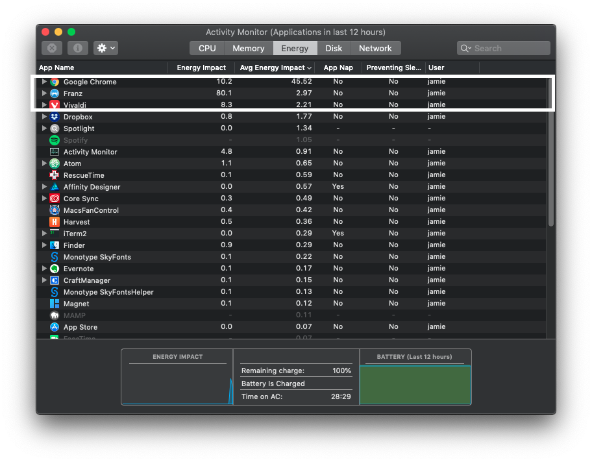592x462 pixels.
Task: Expand the Core Sync process tree
Action: (x=44, y=199)
